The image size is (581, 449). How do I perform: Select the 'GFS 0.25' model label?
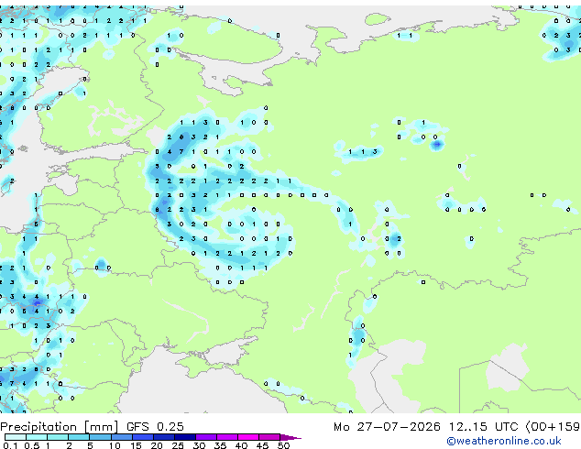click(155, 427)
